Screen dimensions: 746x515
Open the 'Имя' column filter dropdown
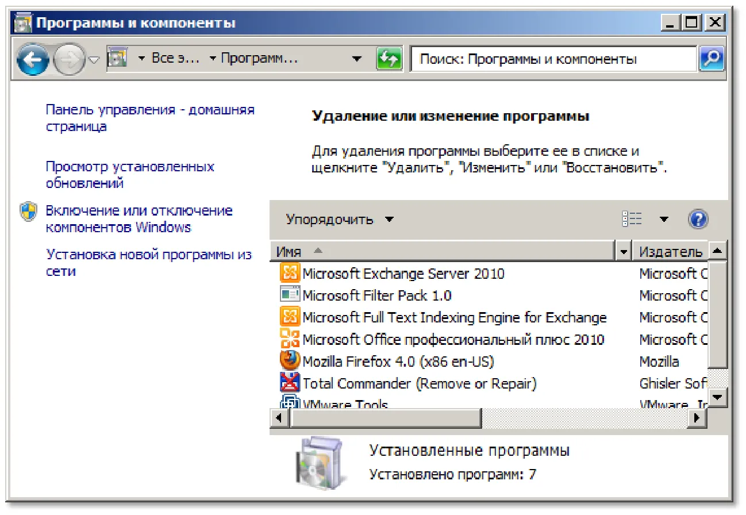pos(624,251)
